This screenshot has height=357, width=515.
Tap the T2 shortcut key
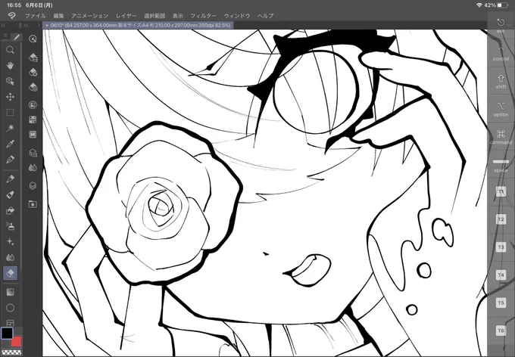click(501, 219)
